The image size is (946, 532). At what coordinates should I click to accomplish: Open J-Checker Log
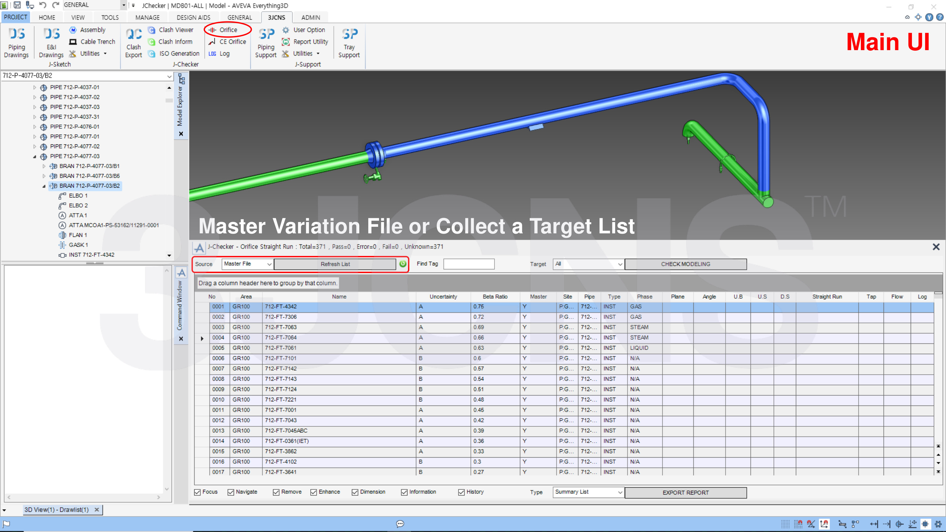coord(219,54)
